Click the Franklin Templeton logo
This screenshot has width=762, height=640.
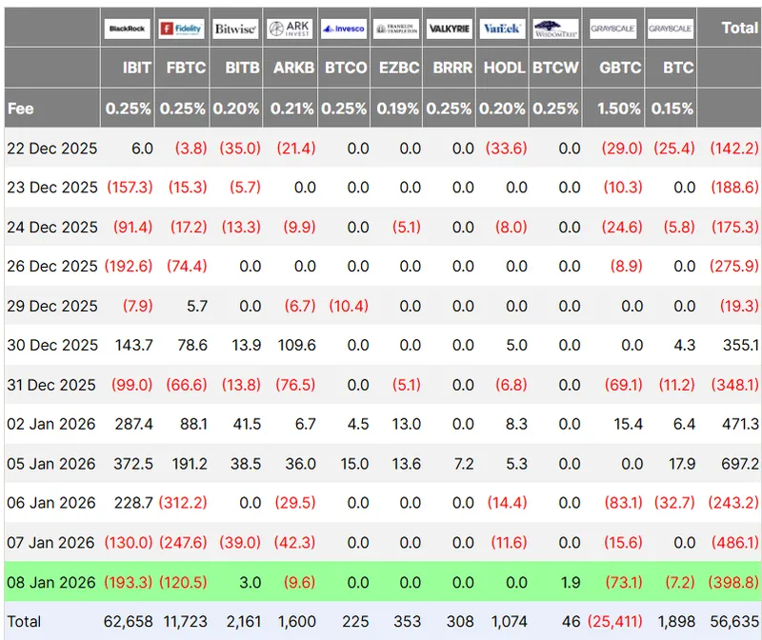tap(396, 29)
